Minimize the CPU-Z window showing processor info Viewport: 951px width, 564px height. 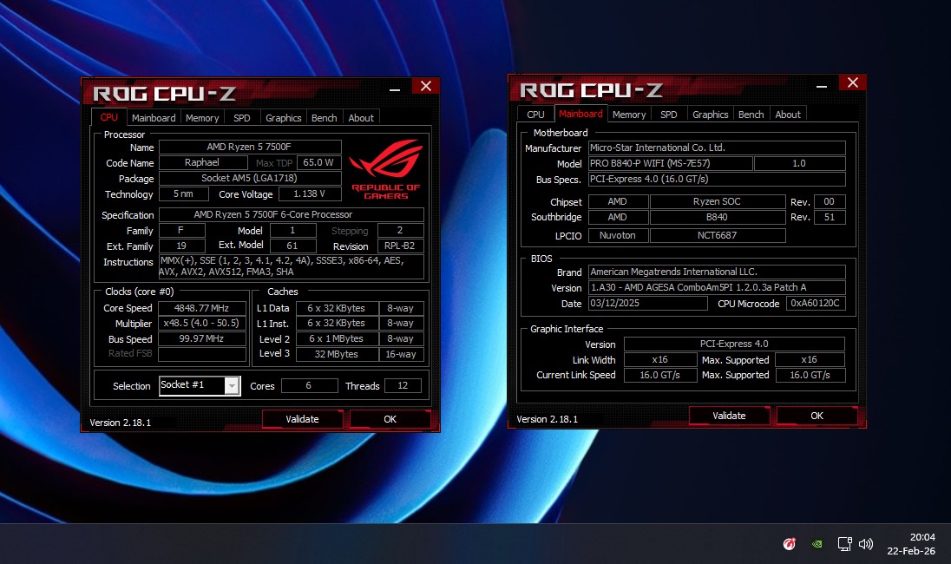click(x=395, y=87)
